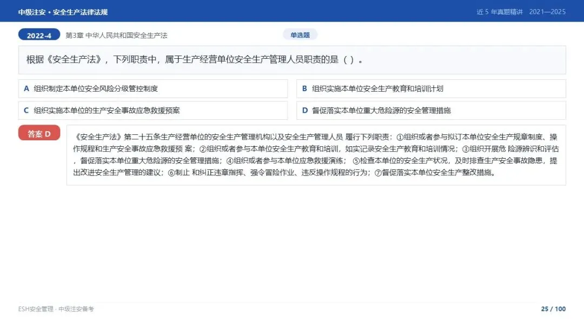Viewport: 584px width, 328px height.
Task: Click the footer text ESH安全管理·中级注安备考
Action: [x=56, y=309]
